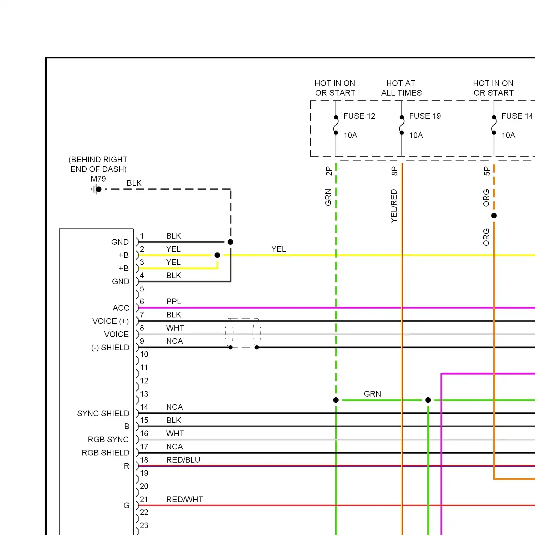This screenshot has width=535, height=535.
Task: Select the YEL/RED wire label
Action: tap(394, 206)
